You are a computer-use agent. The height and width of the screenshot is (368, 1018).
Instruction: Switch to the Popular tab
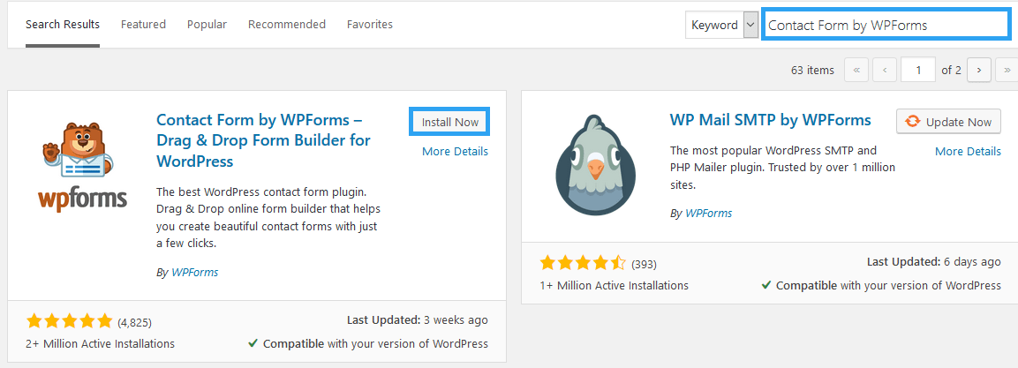tap(207, 25)
